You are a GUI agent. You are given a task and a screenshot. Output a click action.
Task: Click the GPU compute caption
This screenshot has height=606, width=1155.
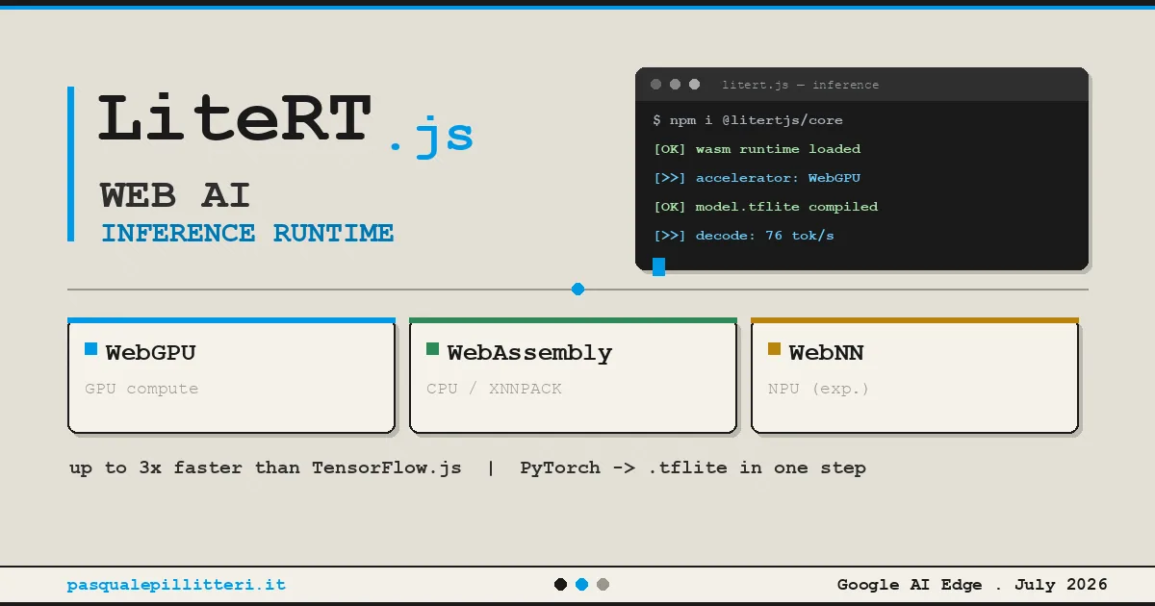141,389
